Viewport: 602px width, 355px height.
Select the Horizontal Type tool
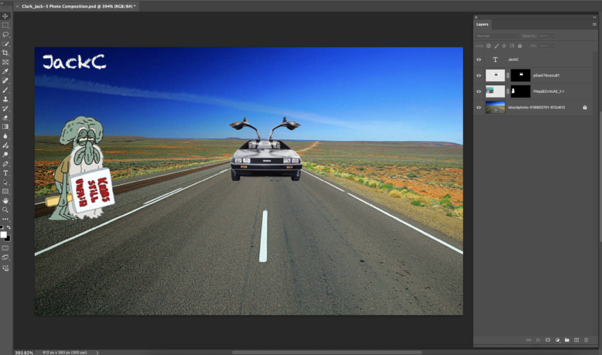5,173
